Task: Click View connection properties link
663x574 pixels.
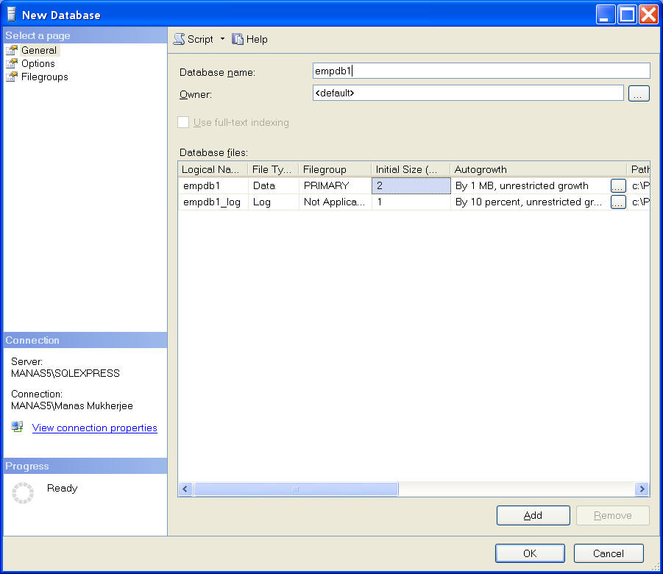Action: click(x=94, y=428)
